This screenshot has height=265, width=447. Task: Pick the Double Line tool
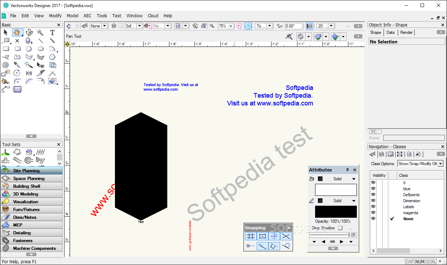click(x=52, y=41)
